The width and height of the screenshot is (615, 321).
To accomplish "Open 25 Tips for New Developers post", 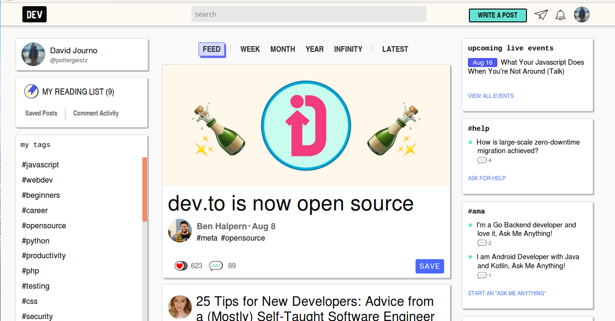I will [315, 309].
